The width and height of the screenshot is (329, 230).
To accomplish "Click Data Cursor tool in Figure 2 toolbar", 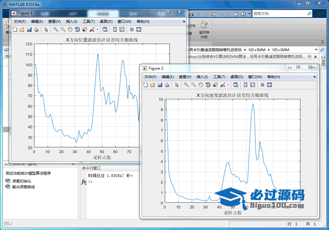I will [x=215, y=85].
